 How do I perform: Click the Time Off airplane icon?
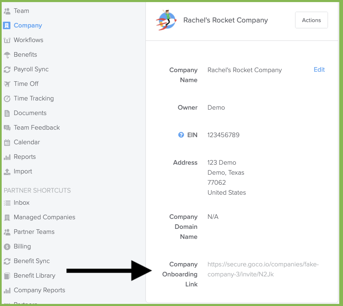[7, 84]
